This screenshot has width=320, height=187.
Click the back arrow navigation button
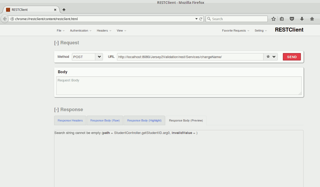pos(5,19)
